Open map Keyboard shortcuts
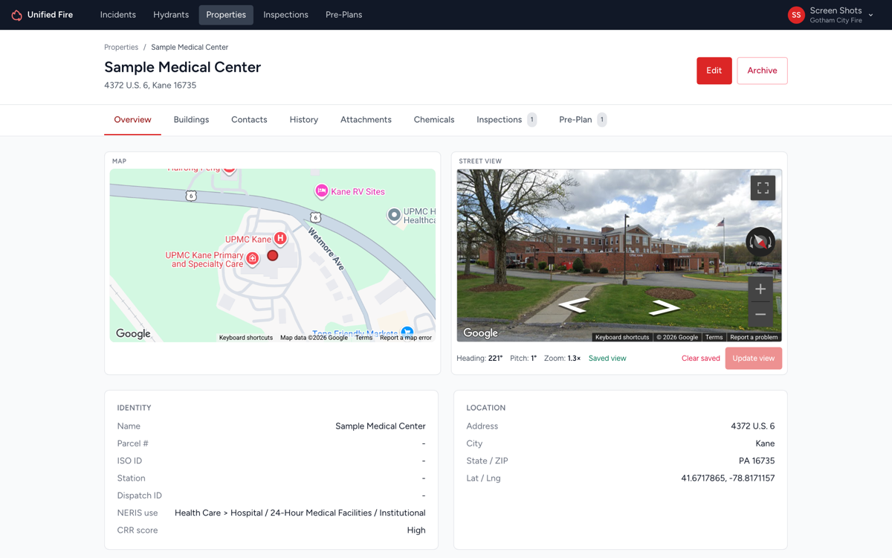This screenshot has height=558, width=892. coord(246,338)
